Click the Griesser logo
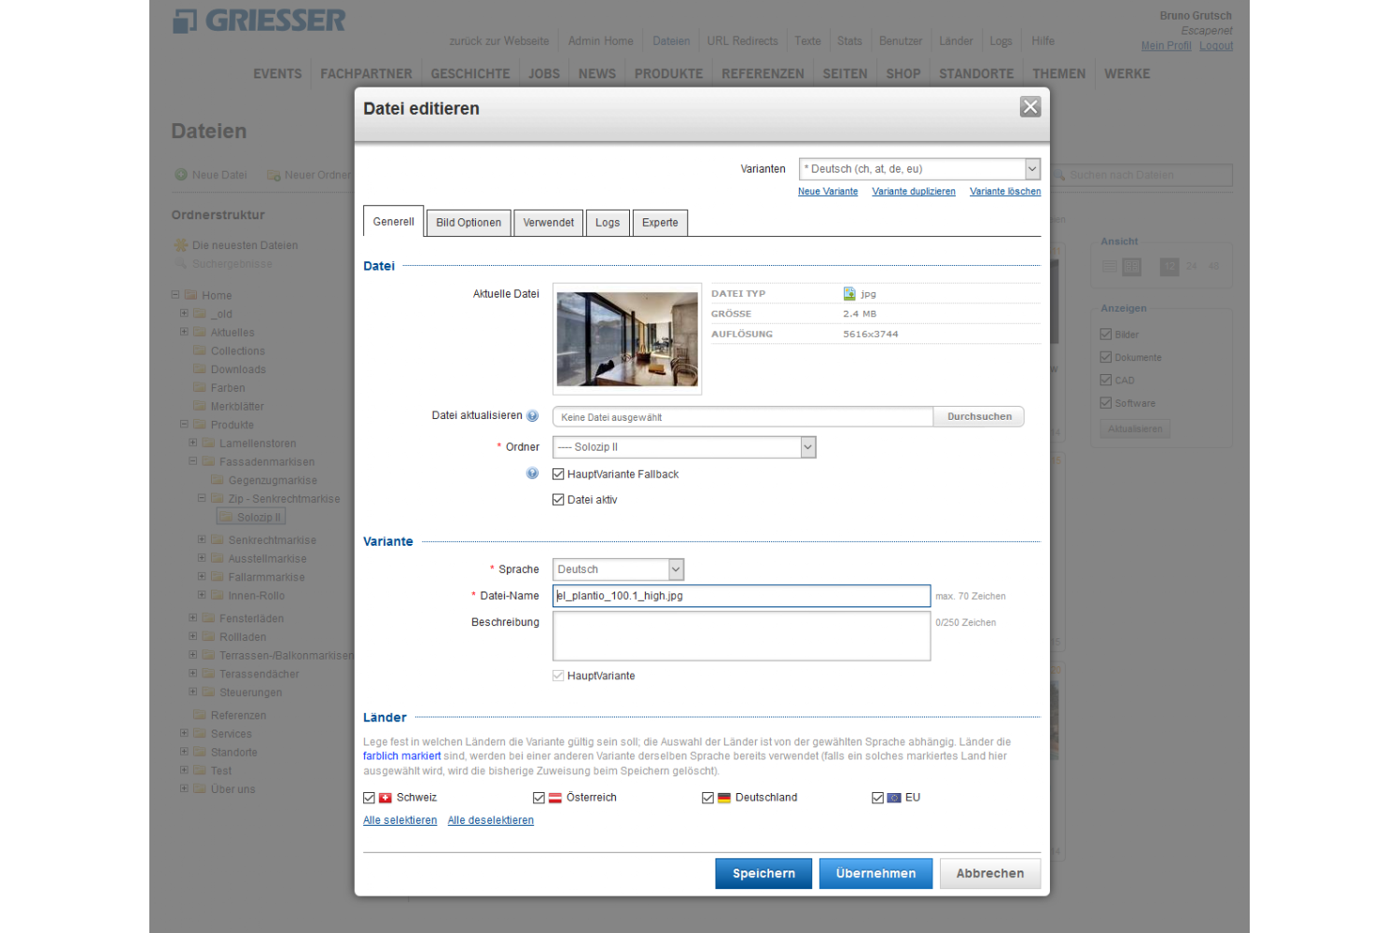The height and width of the screenshot is (933, 1400). point(259,21)
